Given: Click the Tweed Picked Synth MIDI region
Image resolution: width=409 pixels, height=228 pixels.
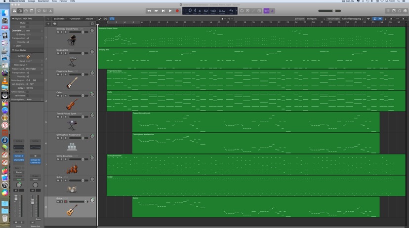Looking at the screenshot, I should pos(256,122).
